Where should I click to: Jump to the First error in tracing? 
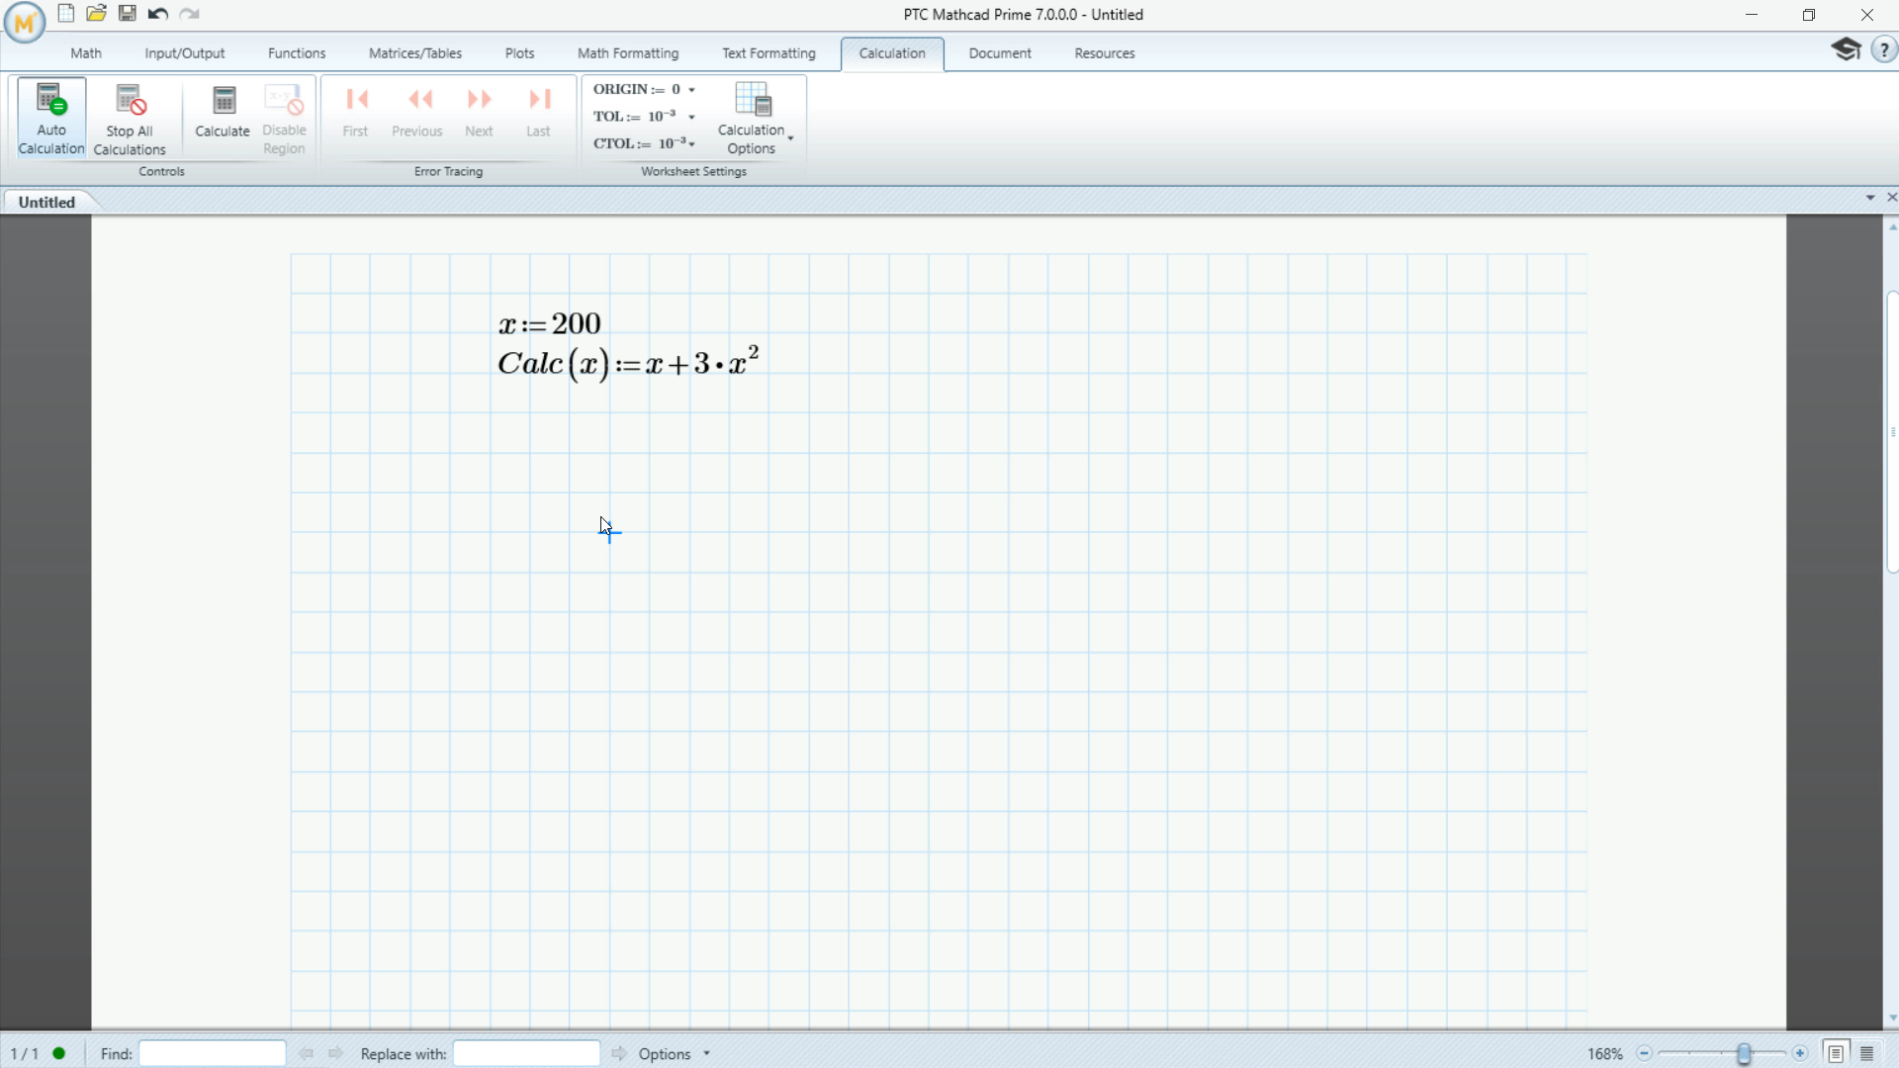tap(355, 111)
